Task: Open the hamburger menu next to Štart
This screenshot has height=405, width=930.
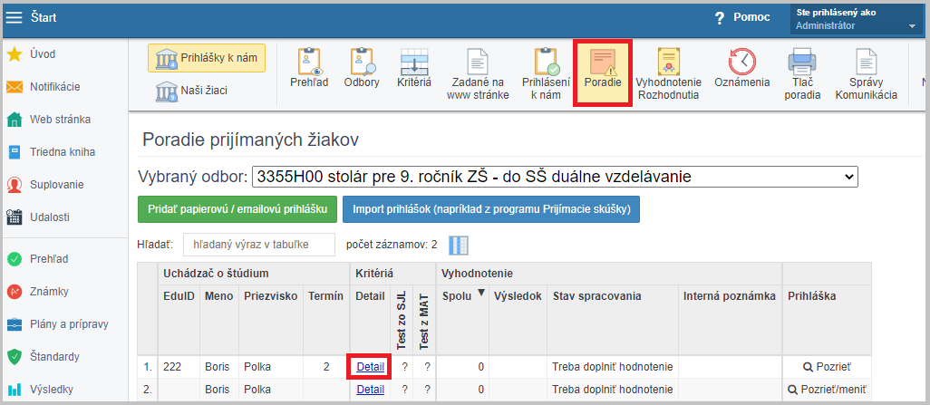Action: pos(15,17)
